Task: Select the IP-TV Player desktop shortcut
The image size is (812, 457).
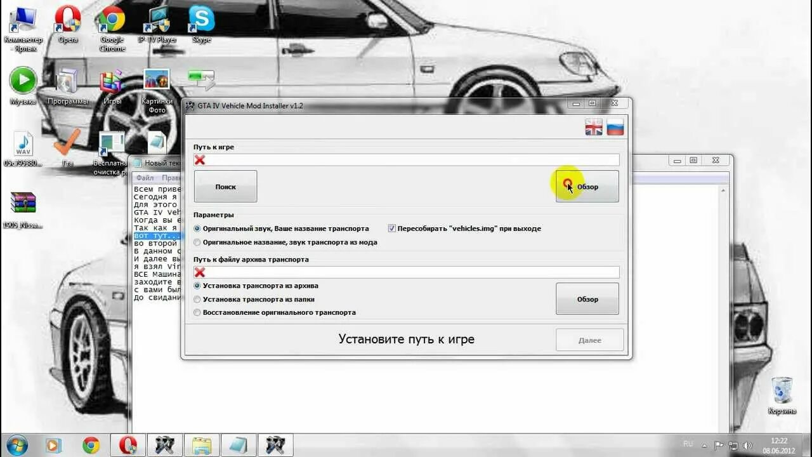Action: point(157,25)
